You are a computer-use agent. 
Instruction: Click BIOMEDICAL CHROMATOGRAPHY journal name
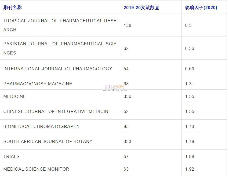point(41,126)
